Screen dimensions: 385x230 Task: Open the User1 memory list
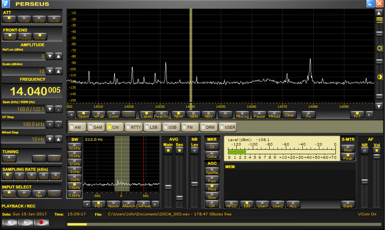point(263,204)
